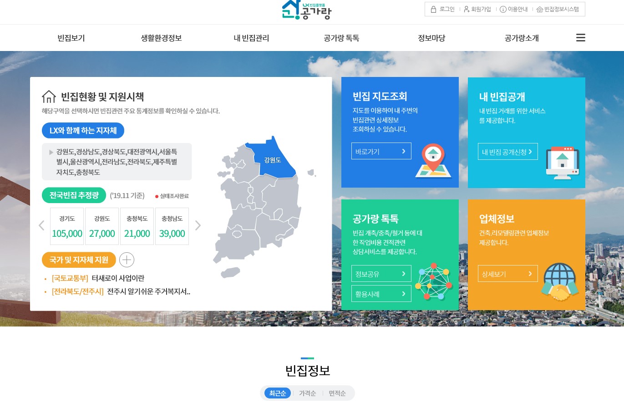Click the handshake globe icon
The height and width of the screenshot is (403, 624).
(560, 281)
